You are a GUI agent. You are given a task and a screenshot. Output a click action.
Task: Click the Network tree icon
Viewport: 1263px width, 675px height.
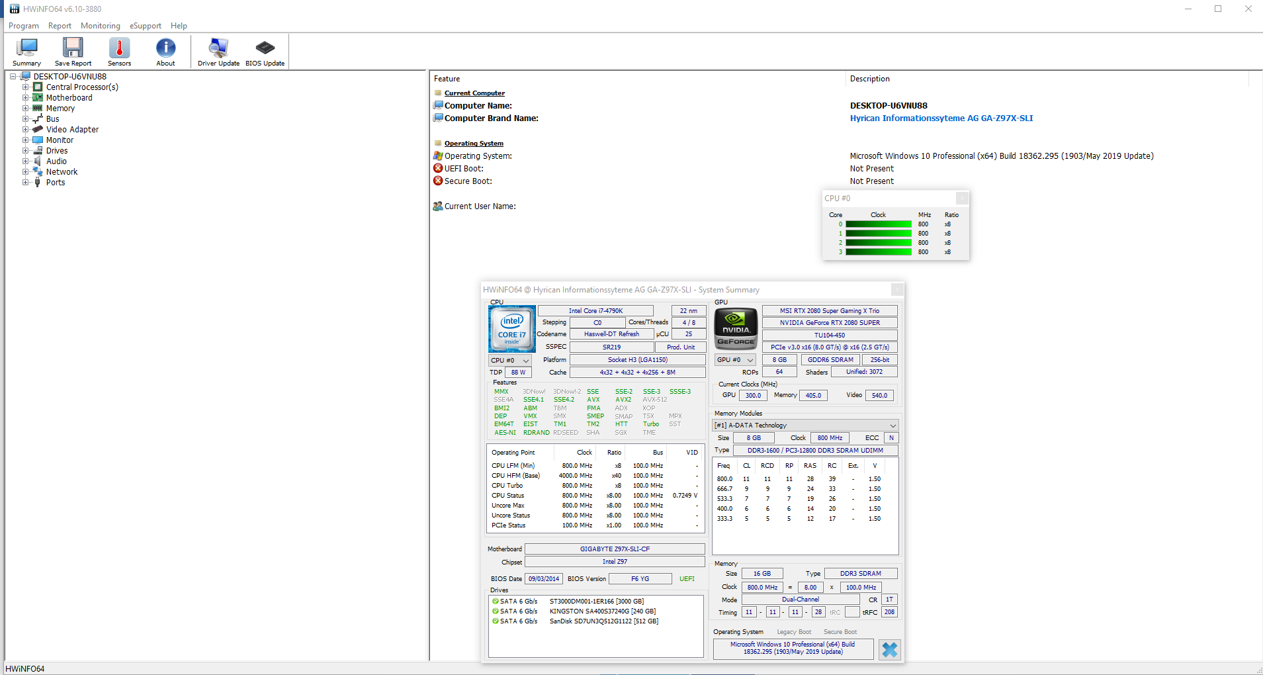coord(38,171)
